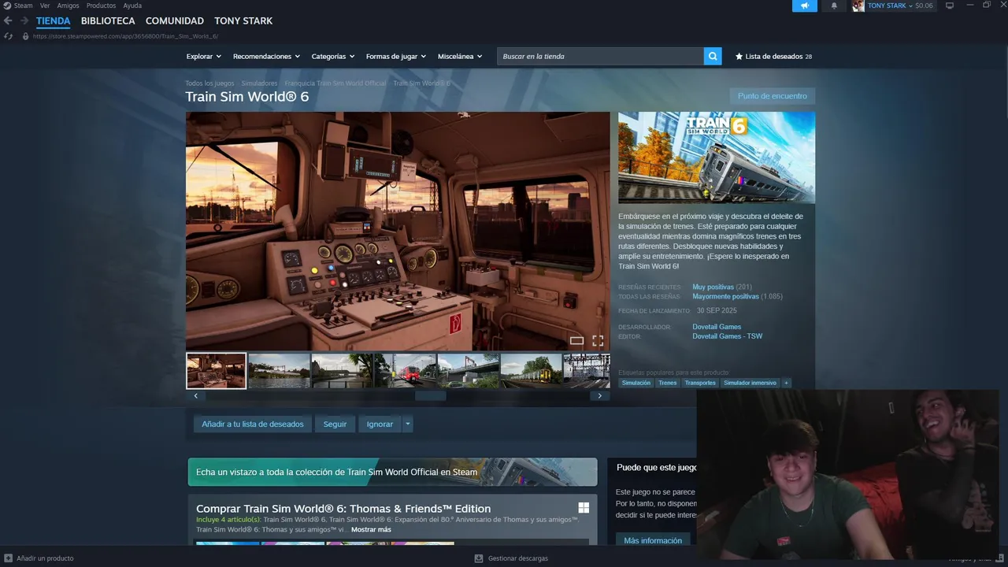This screenshot has width=1008, height=567.
Task: Click the download icon by Gestionar descargas
Action: point(479,558)
